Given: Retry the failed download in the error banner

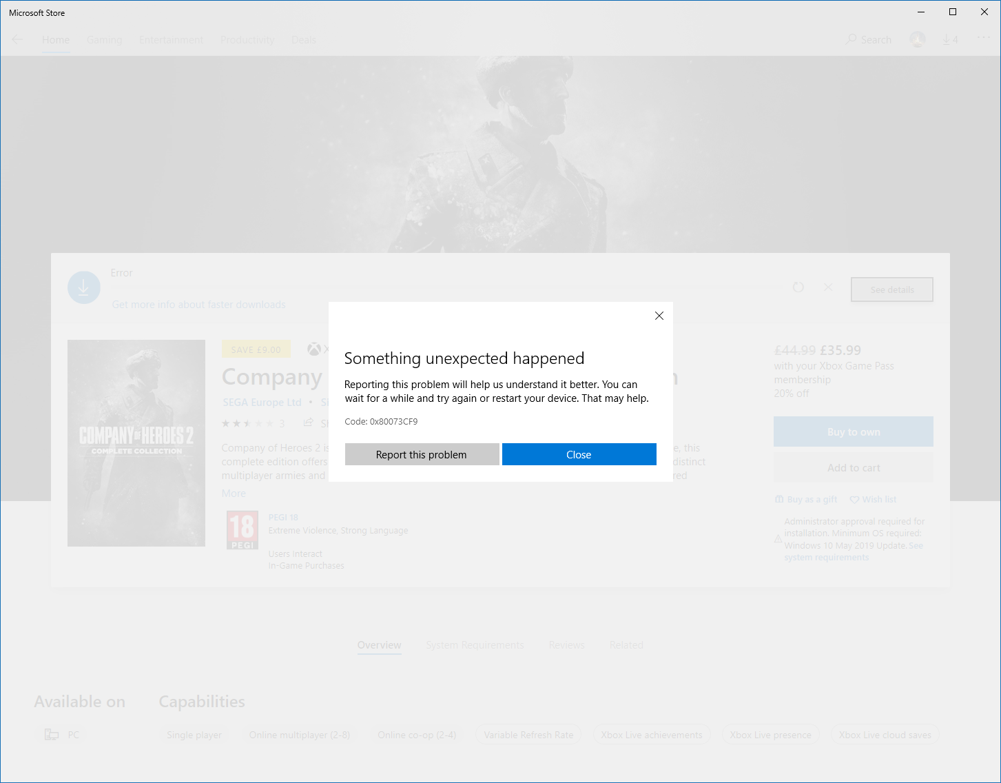Looking at the screenshot, I should pyautogui.click(x=798, y=287).
